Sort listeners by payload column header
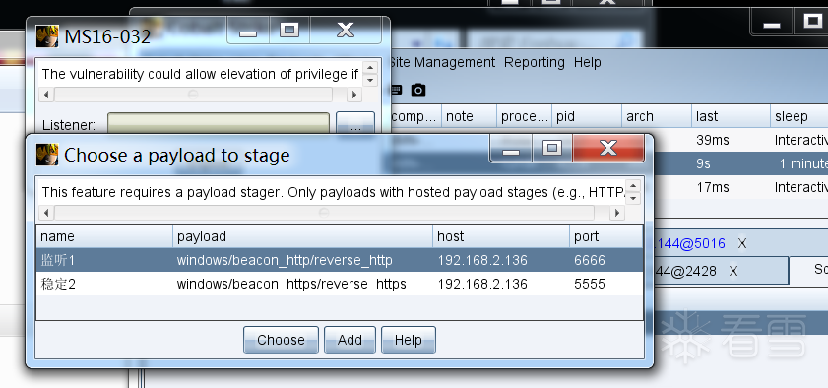This screenshot has height=388, width=828. coord(302,236)
